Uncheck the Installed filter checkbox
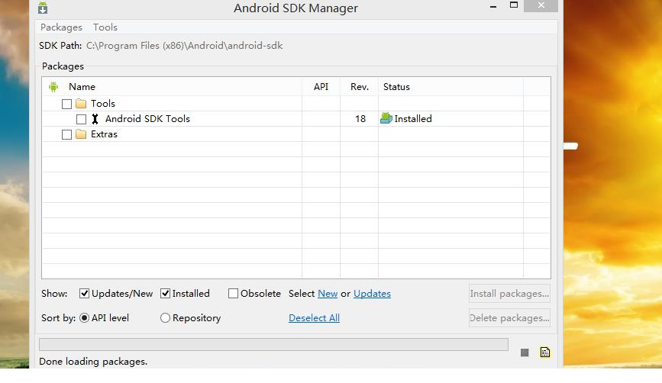Viewport: 662px width, 383px height. [x=165, y=294]
